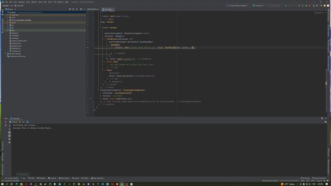Collapse the project root folder

click(6, 12)
